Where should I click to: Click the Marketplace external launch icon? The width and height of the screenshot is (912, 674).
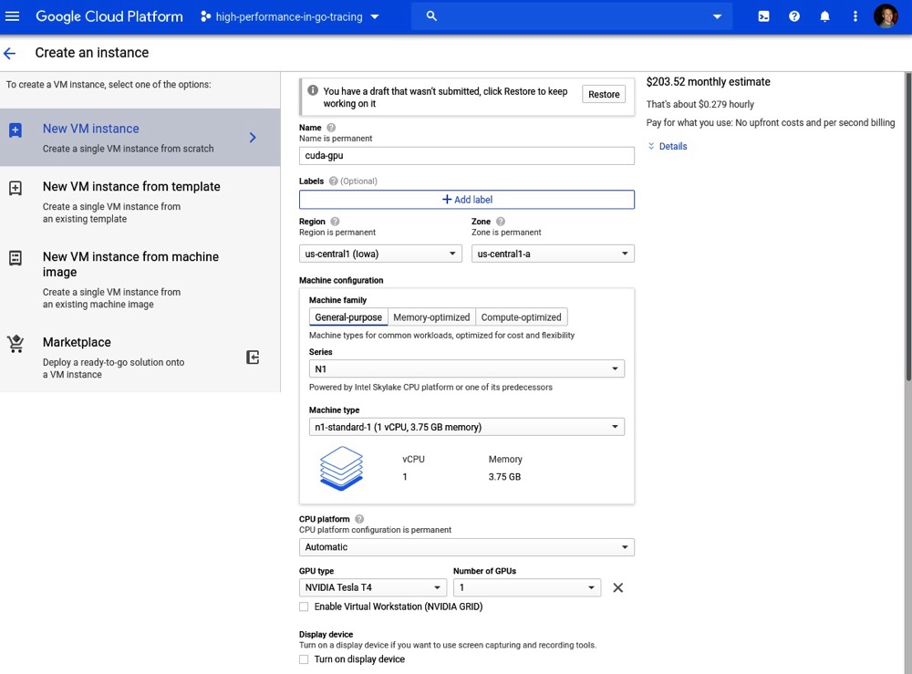tap(253, 357)
